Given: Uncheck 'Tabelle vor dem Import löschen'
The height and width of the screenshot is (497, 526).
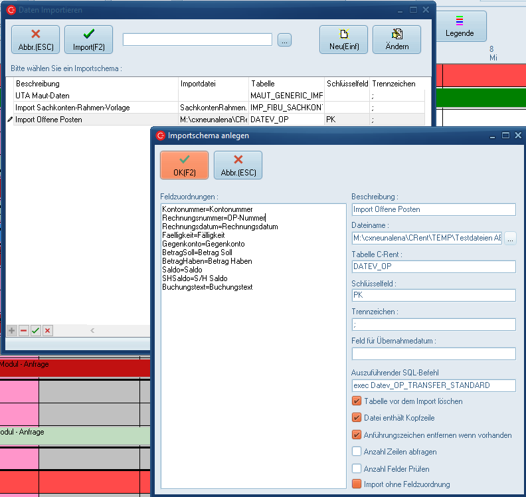Looking at the screenshot, I should pyautogui.click(x=357, y=401).
